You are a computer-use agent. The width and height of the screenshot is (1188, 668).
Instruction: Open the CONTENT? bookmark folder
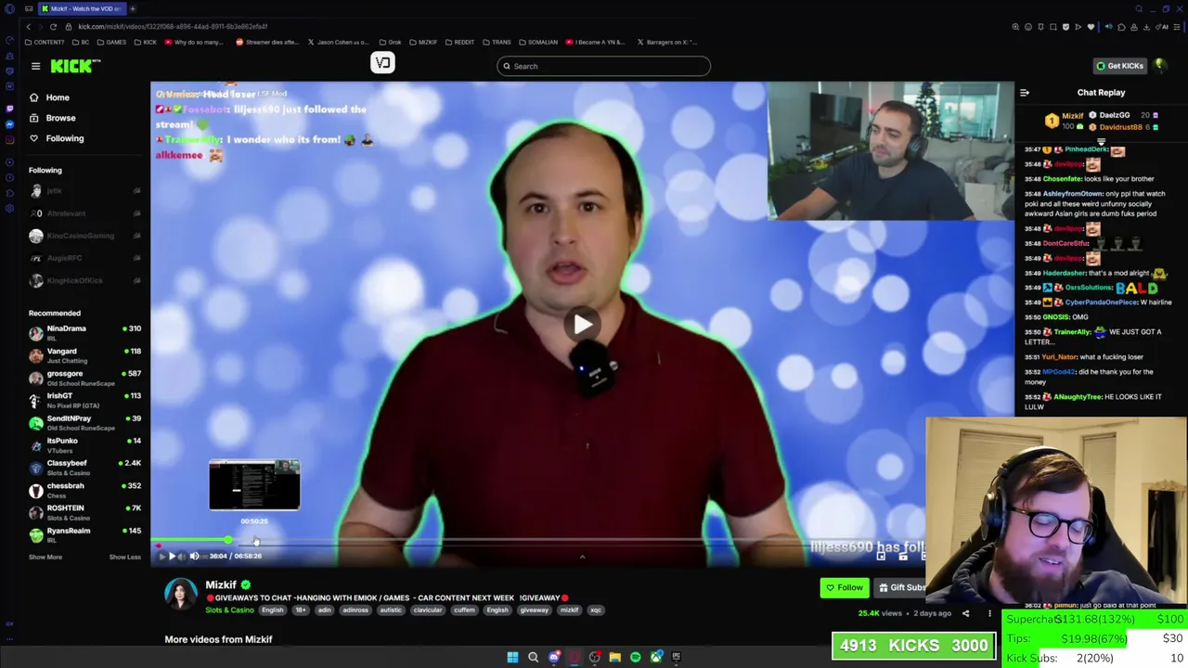click(45, 42)
